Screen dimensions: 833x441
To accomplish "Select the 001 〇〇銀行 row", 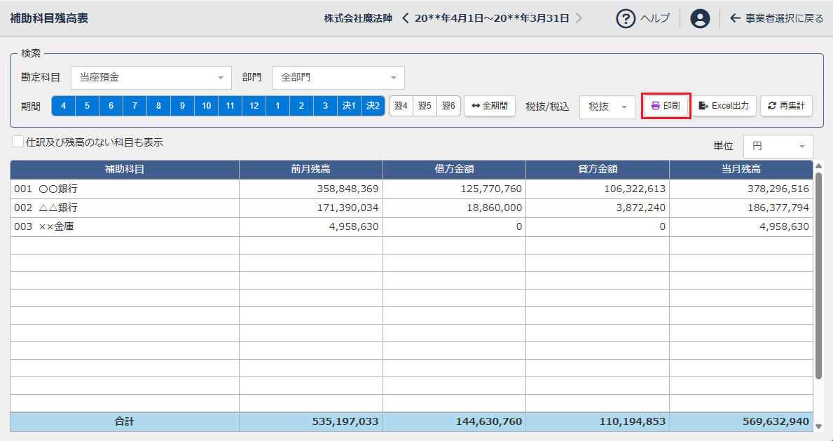I will coord(125,189).
